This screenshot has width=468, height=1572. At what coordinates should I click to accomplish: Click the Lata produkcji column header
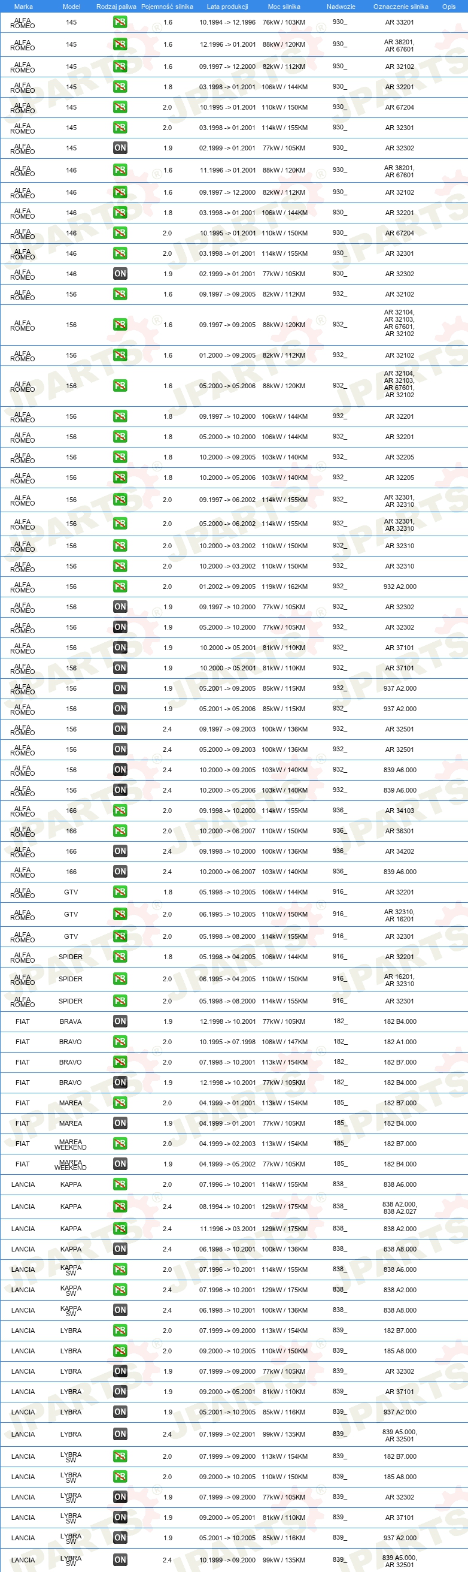(227, 7)
